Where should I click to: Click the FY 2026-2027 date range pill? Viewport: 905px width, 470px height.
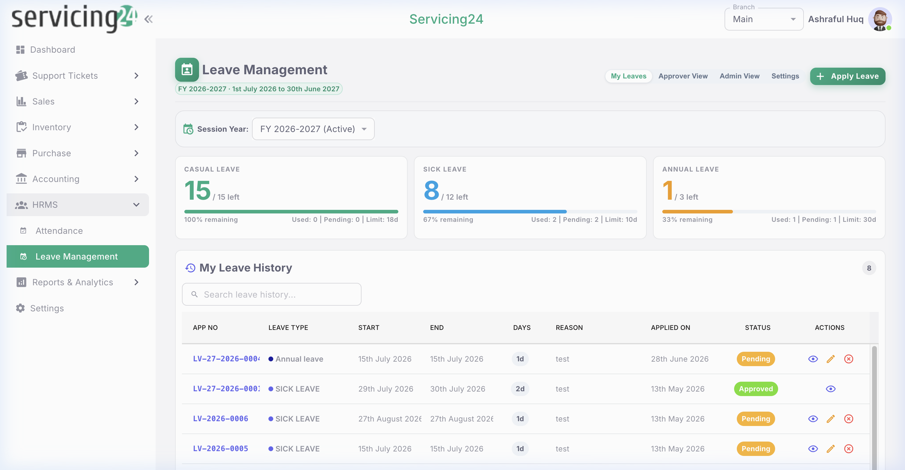pos(259,89)
